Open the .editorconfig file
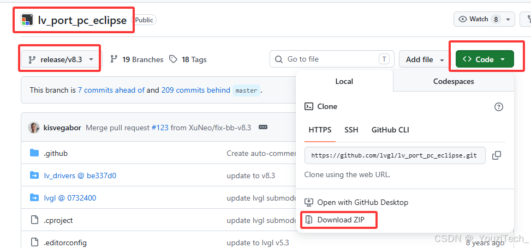Viewport: 531px width, 248px height. click(65, 243)
